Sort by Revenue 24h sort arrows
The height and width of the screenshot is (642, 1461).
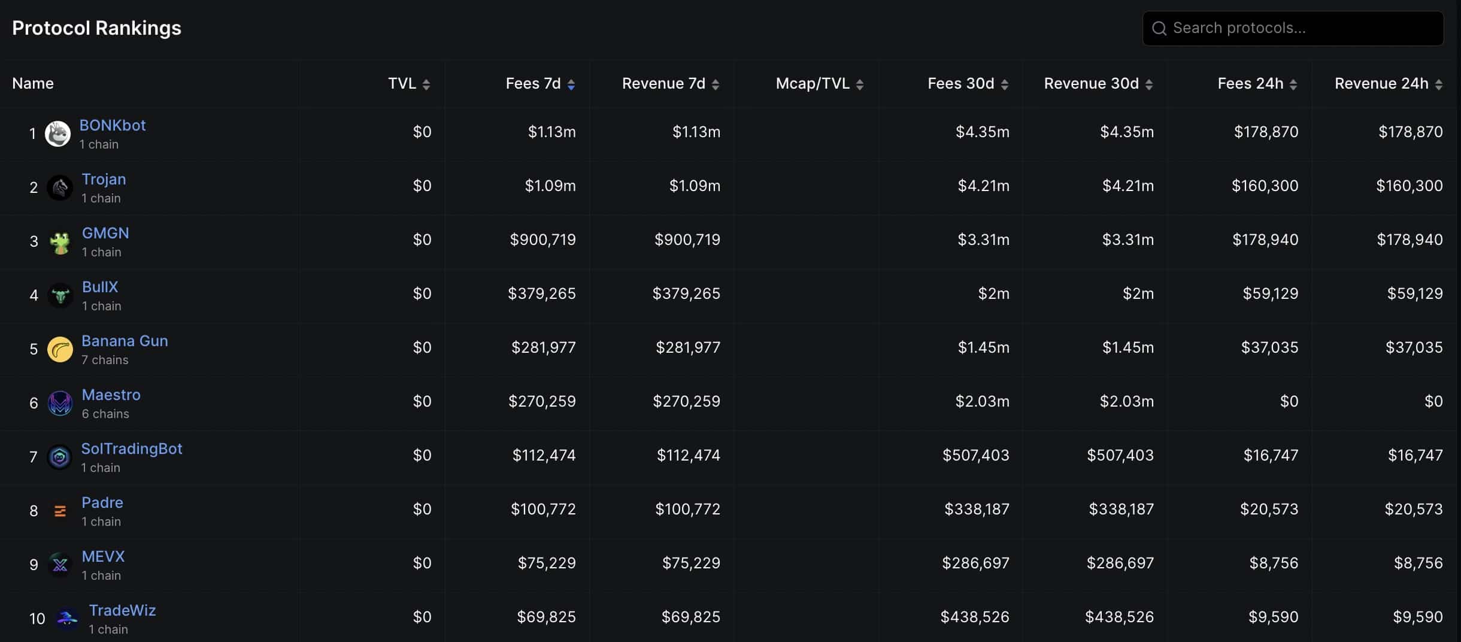point(1439,84)
